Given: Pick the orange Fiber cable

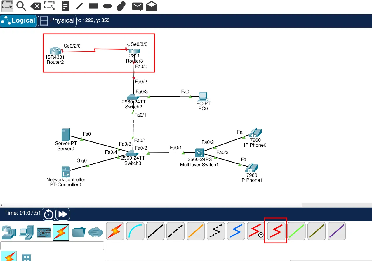Looking at the screenshot, I should [196, 231].
